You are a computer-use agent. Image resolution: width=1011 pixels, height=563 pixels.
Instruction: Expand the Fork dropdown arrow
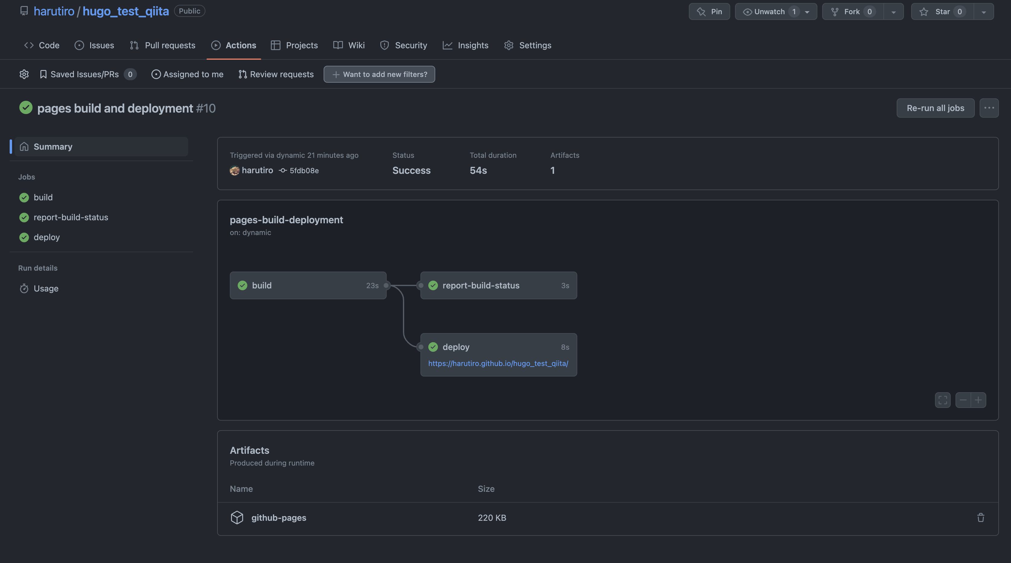click(893, 11)
